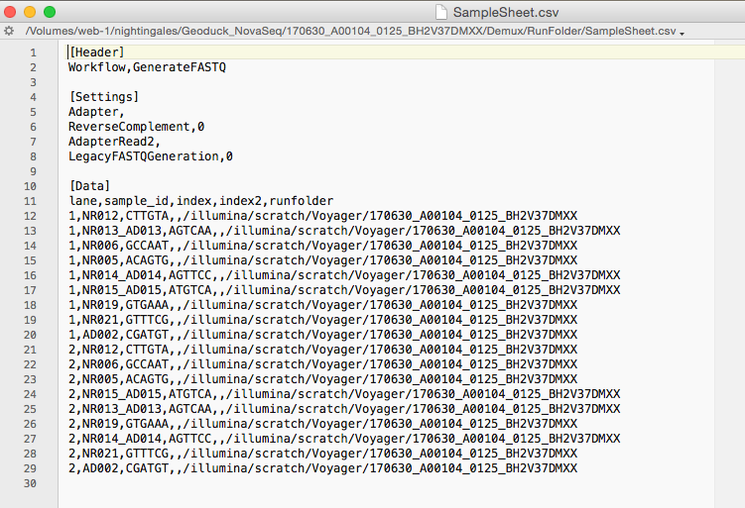Click the SampleSheet.csv file path text

pos(350,32)
